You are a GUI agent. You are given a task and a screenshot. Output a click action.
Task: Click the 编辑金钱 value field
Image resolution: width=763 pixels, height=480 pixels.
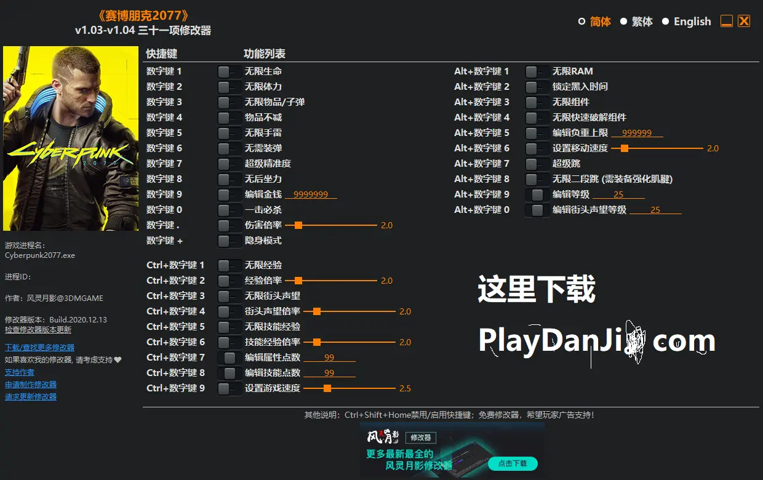click(x=311, y=194)
